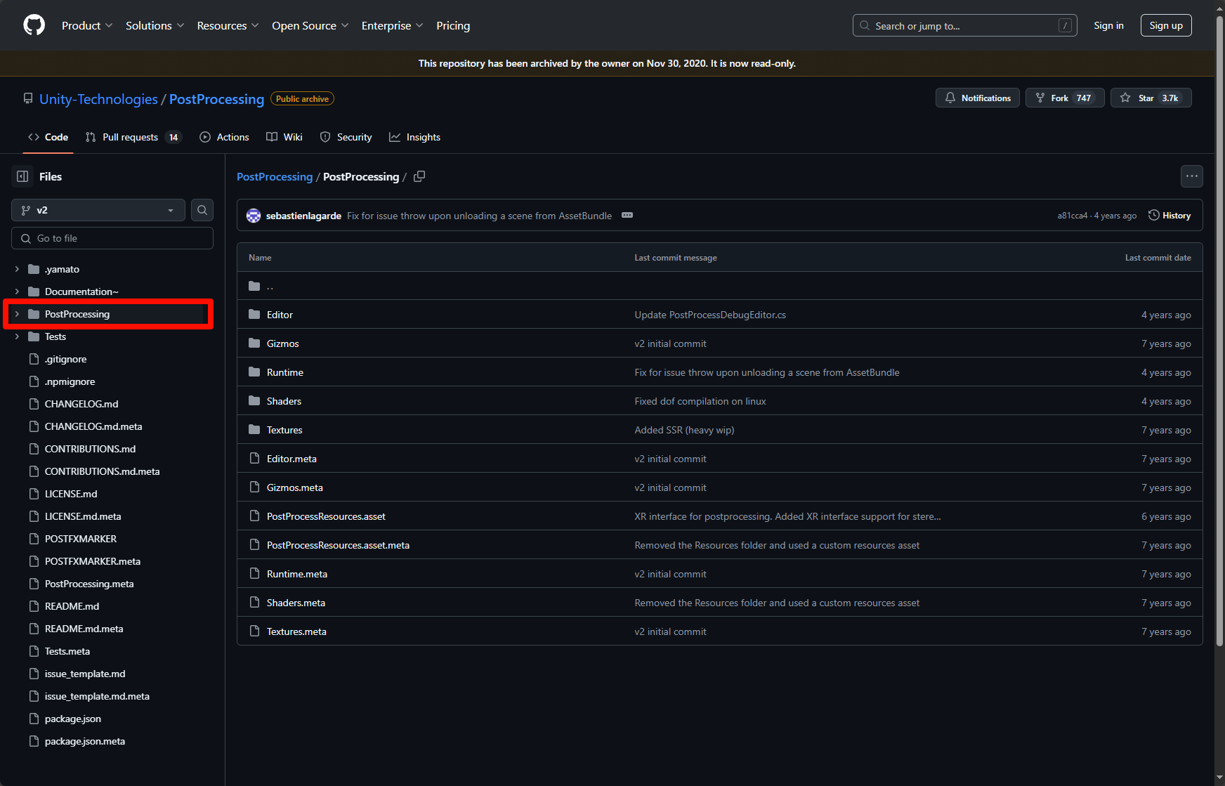View commit History
1225x786 pixels.
tap(1170, 216)
